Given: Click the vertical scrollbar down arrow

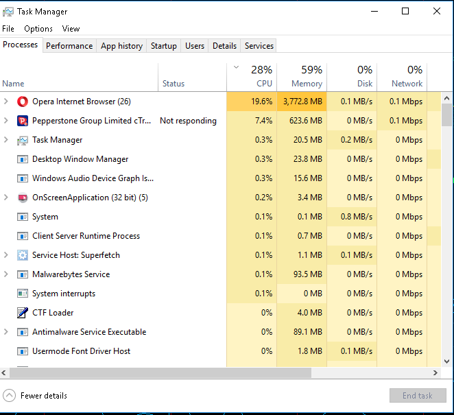Looking at the screenshot, I should [x=446, y=361].
